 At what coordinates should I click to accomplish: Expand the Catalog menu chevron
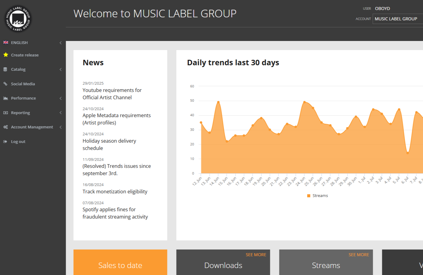[61, 69]
